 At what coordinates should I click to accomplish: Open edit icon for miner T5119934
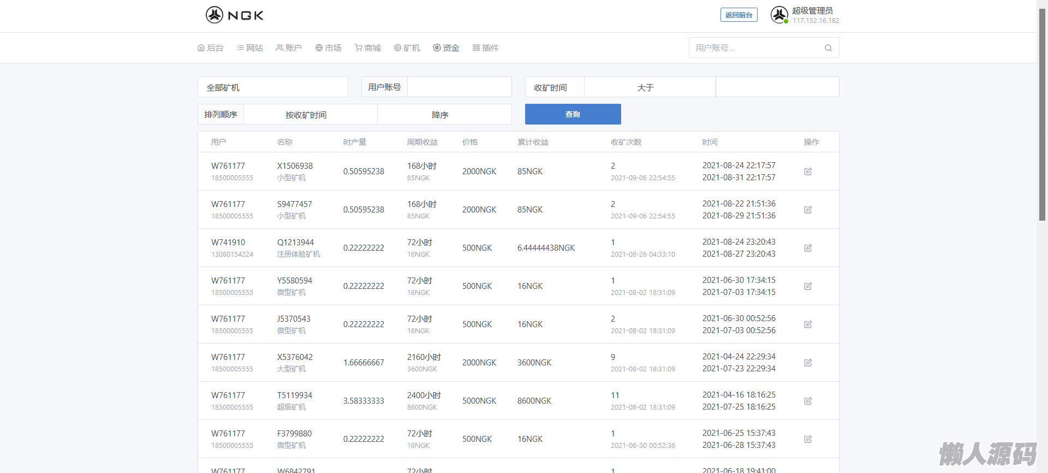coord(808,401)
